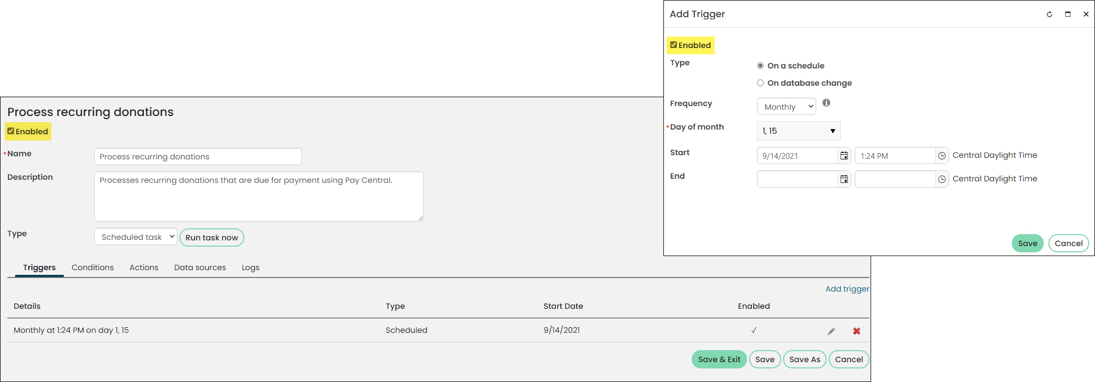Open the Scheduled task type dropdown
The image size is (1095, 382).
[136, 237]
